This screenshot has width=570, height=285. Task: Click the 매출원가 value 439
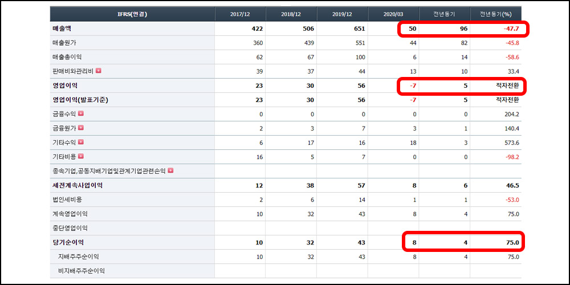coord(310,43)
